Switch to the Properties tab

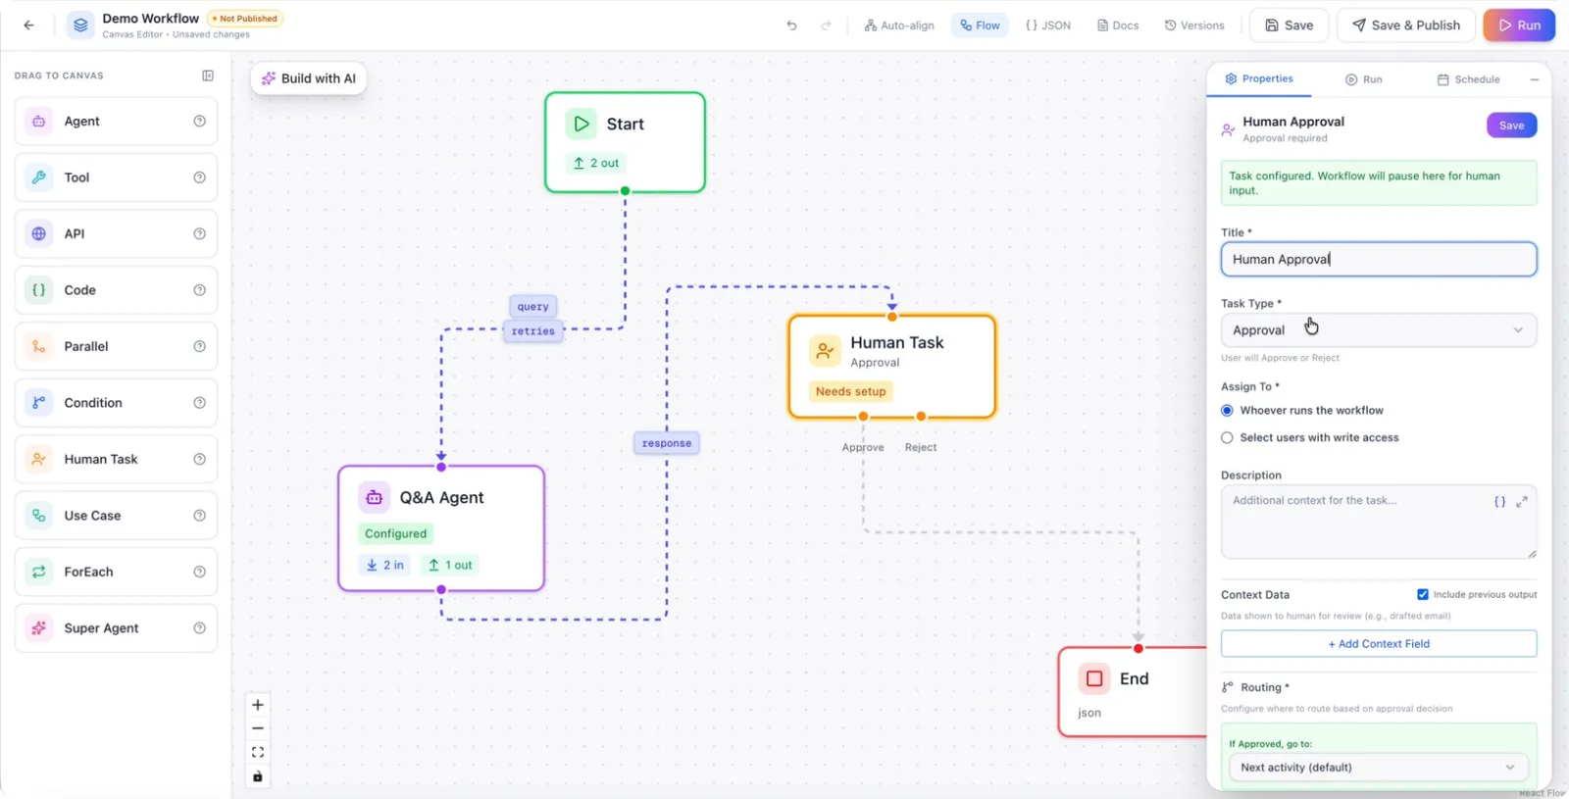pyautogui.click(x=1259, y=78)
